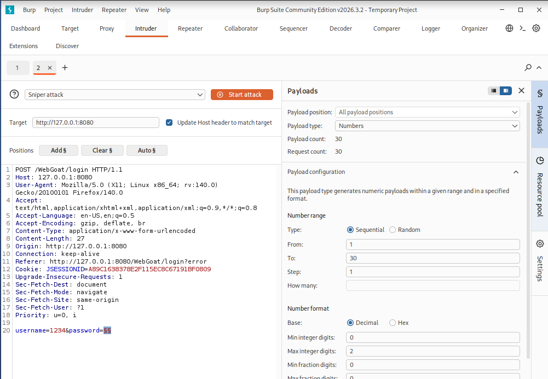Click the Payloads panel vertical scrollbar
The width and height of the screenshot is (548, 379).
point(528,230)
